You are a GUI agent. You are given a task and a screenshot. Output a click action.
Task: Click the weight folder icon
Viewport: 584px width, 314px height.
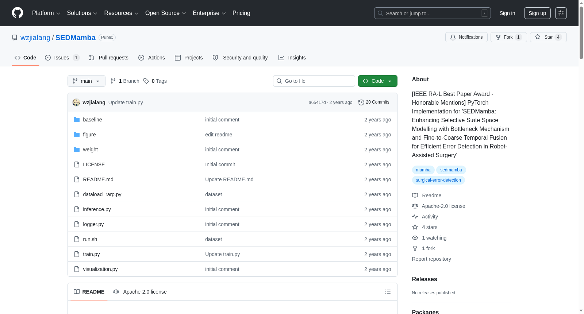tap(77, 150)
